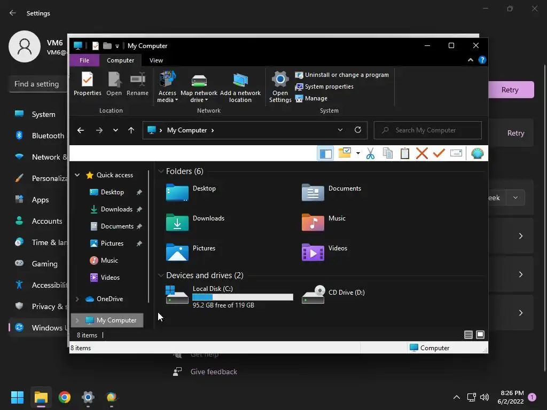The width and height of the screenshot is (547, 410).
Task: Select Music in the navigation pane
Action: (x=109, y=261)
